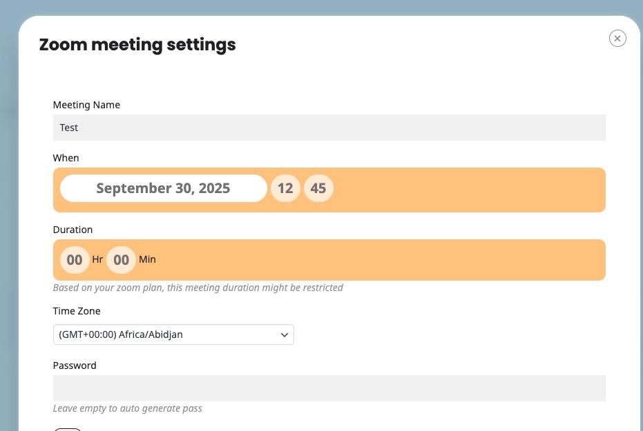The width and height of the screenshot is (643, 431).
Task: Click the zoom plan duration restriction note
Action: click(198, 288)
